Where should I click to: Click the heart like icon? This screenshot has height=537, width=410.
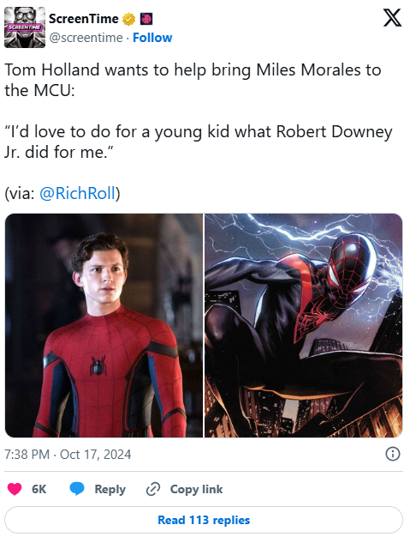15,489
